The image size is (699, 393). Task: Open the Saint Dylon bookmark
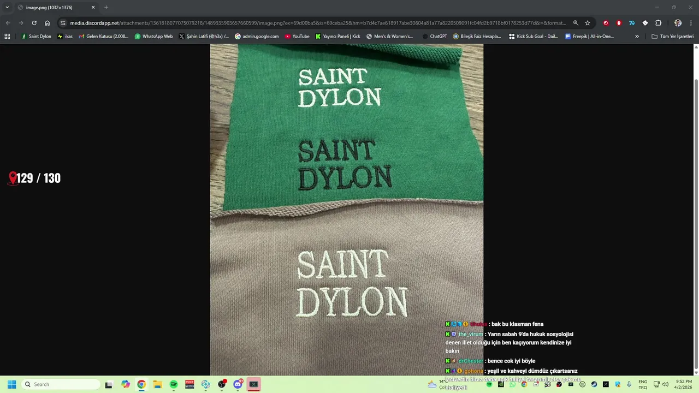click(36, 37)
